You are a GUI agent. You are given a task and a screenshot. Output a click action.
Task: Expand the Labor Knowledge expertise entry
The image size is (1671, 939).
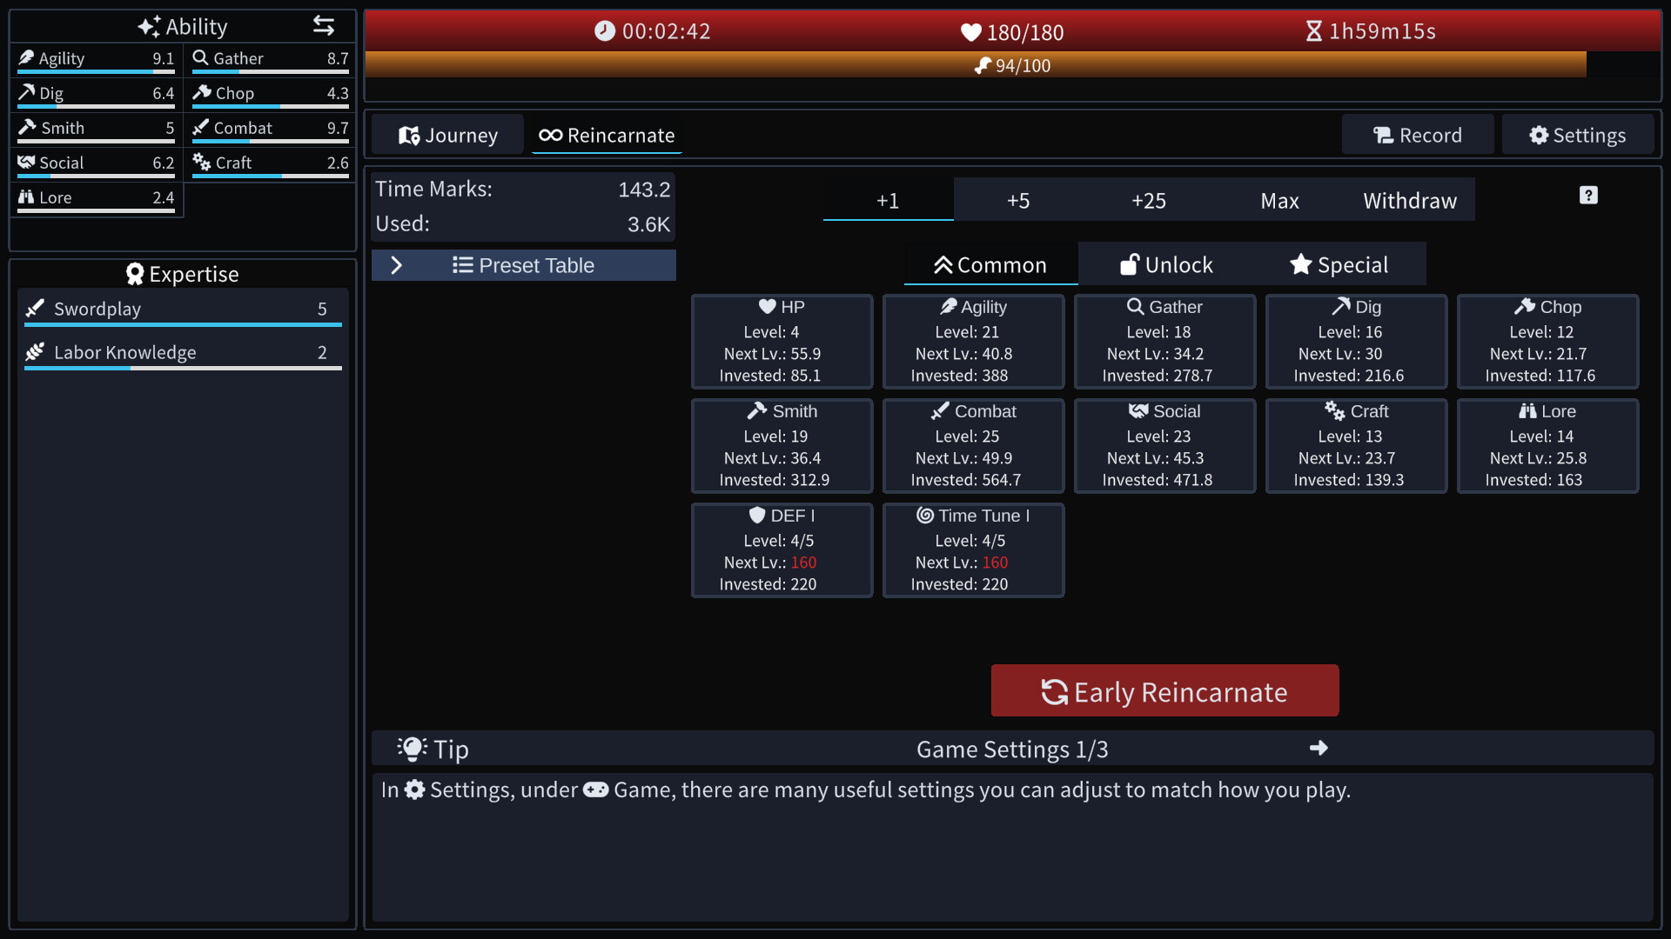click(183, 353)
